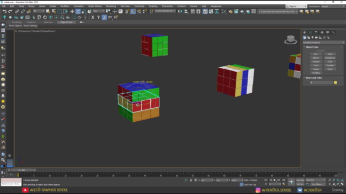
Task: Toggle the 3D Snaps button
Action: [x=127, y=11]
